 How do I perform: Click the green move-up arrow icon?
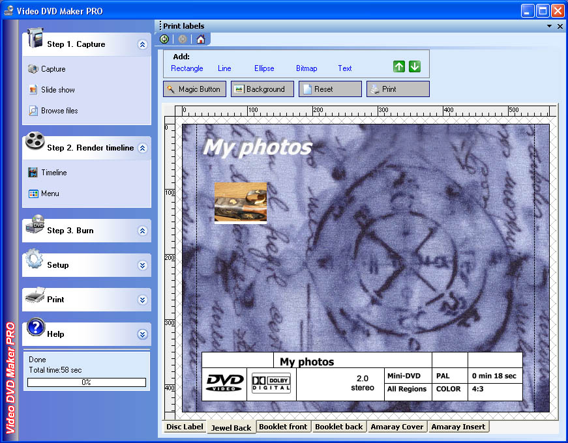399,67
